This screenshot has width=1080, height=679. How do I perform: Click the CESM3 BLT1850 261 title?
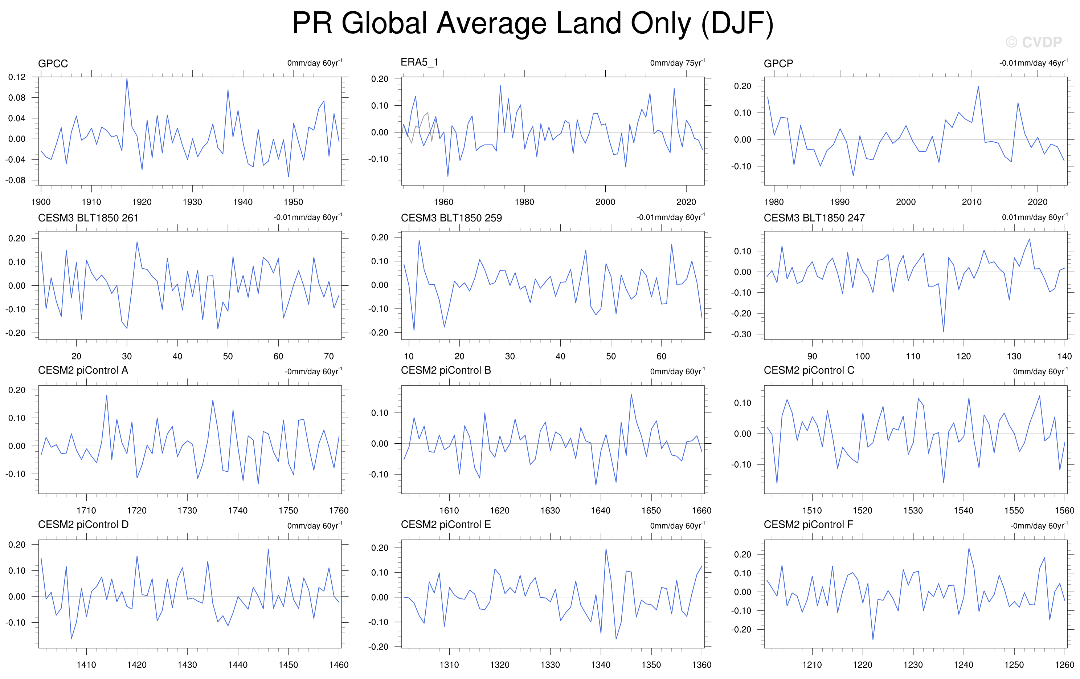tap(88, 218)
